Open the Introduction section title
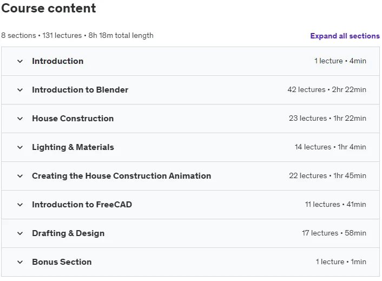The image size is (382, 281). [58, 61]
